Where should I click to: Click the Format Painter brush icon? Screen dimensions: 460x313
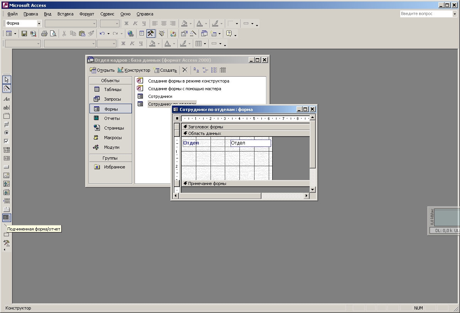tap(91, 34)
